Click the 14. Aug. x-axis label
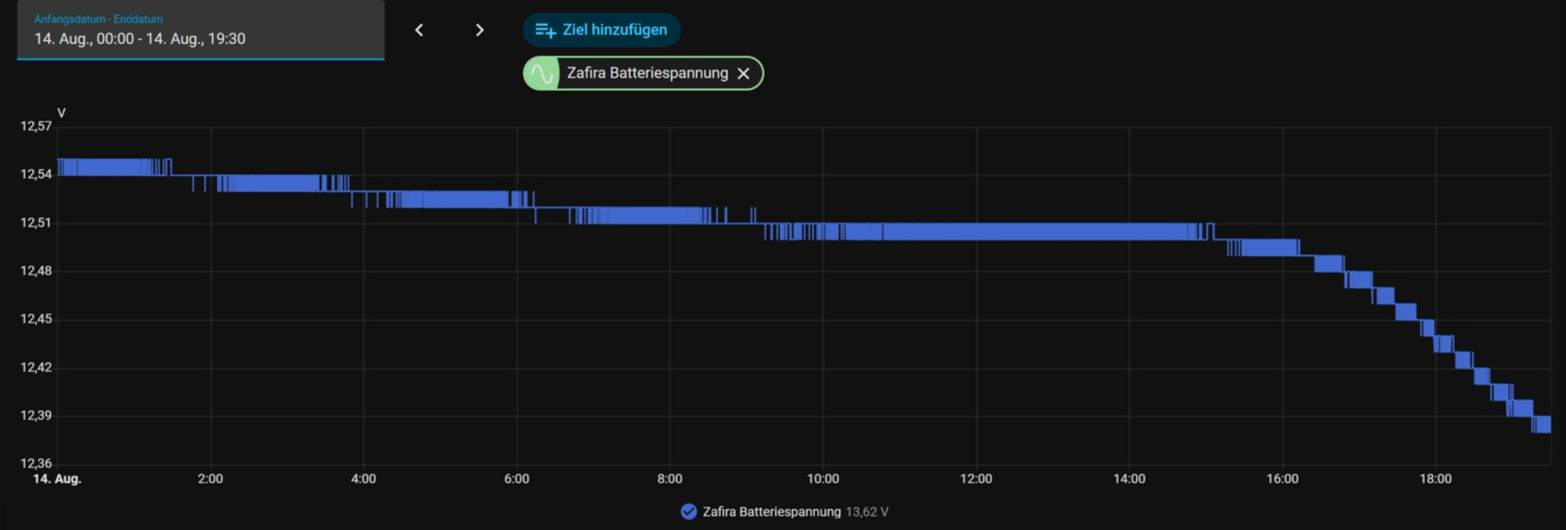This screenshot has width=1566, height=530. (x=57, y=479)
